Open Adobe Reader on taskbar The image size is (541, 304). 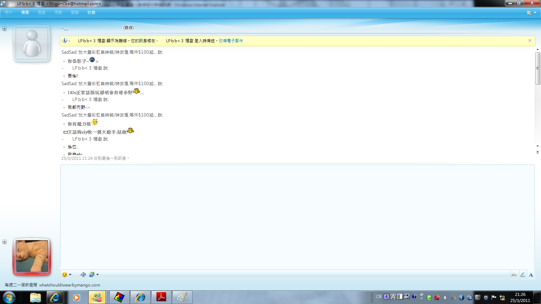click(161, 298)
